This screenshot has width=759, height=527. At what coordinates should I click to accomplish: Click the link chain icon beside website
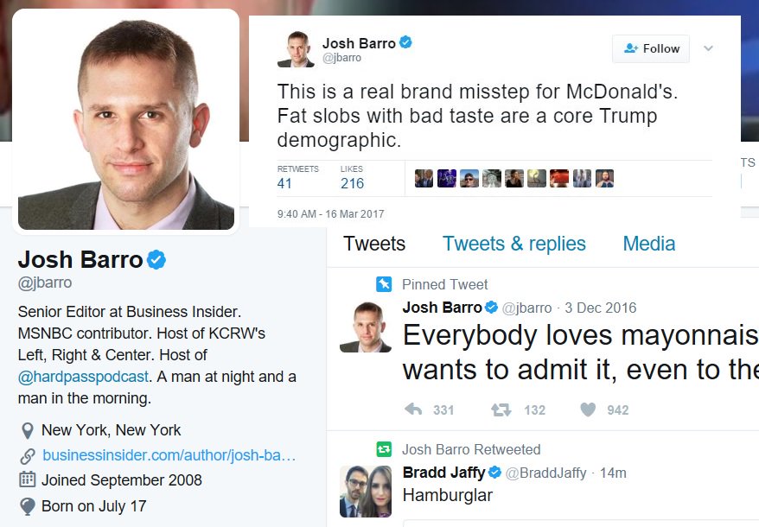(x=28, y=455)
